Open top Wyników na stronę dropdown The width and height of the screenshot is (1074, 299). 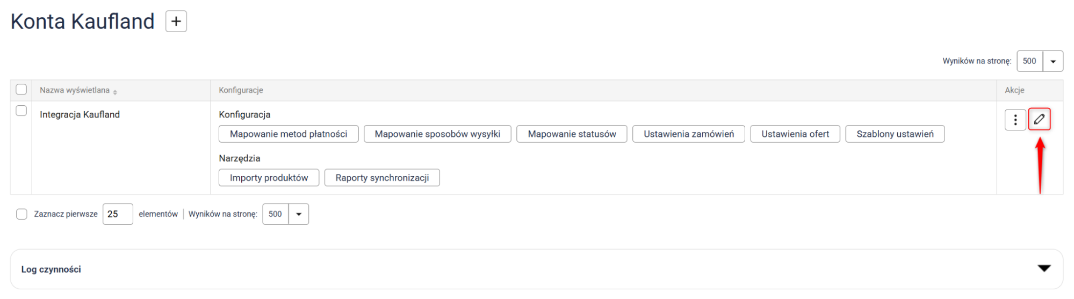coord(1053,61)
